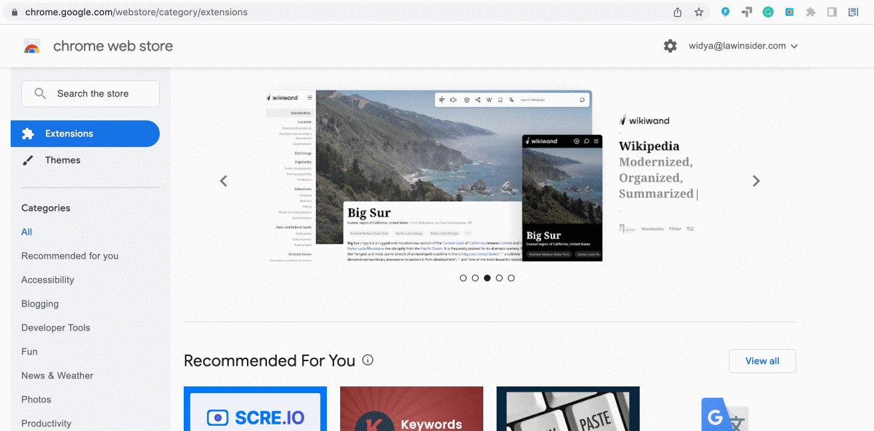Select the third carousel dot
This screenshot has height=431, width=874.
(487, 278)
